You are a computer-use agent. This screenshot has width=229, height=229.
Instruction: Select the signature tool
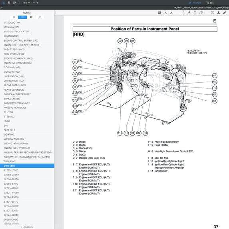[225, 13]
